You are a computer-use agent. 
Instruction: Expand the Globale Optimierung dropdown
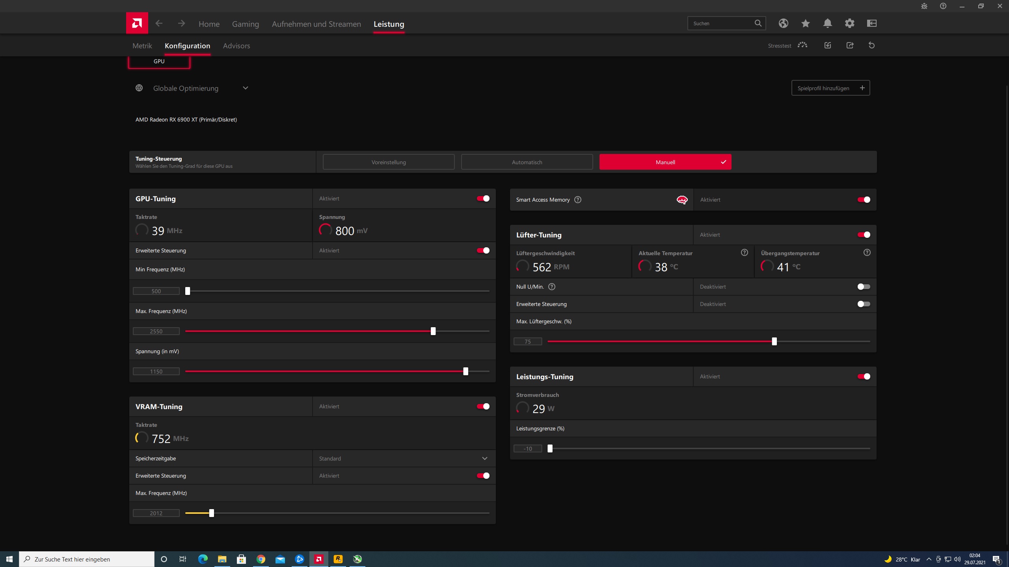pyautogui.click(x=245, y=88)
